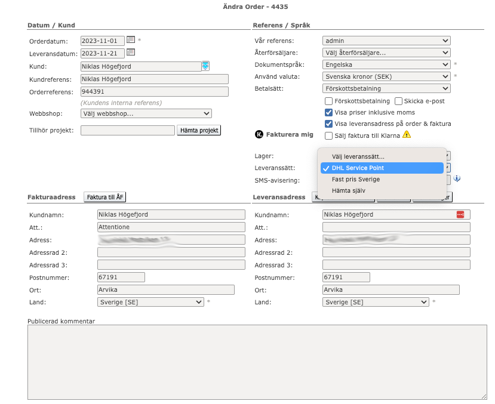Click the SMS-avisering info icon
The width and height of the screenshot is (495, 404).
point(457,178)
